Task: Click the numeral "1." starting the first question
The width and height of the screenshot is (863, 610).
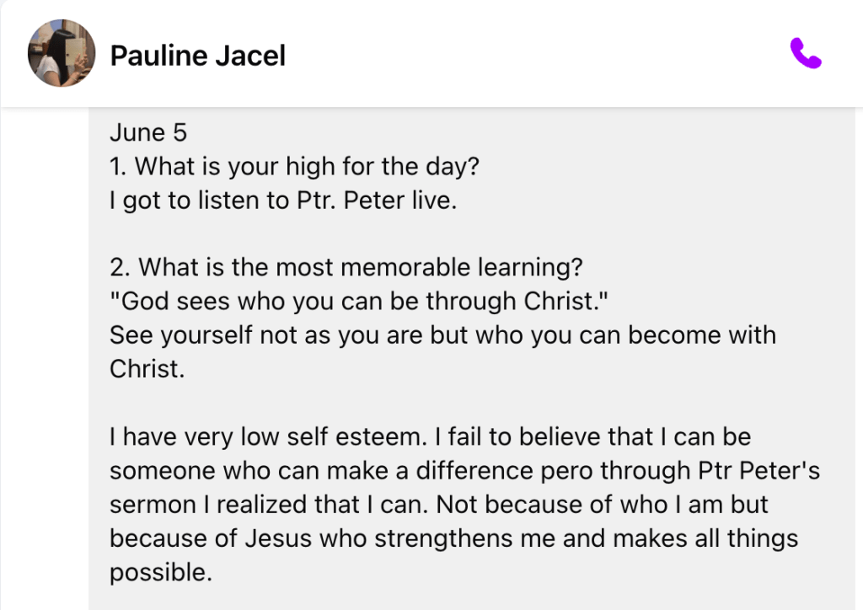Action: pos(119,167)
